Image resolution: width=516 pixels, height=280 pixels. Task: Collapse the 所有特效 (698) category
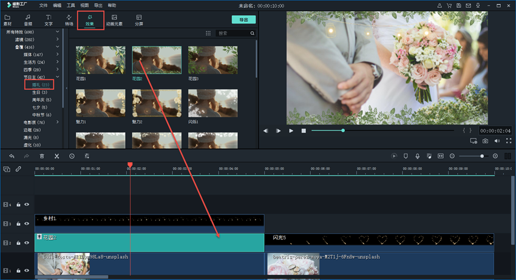click(58, 32)
